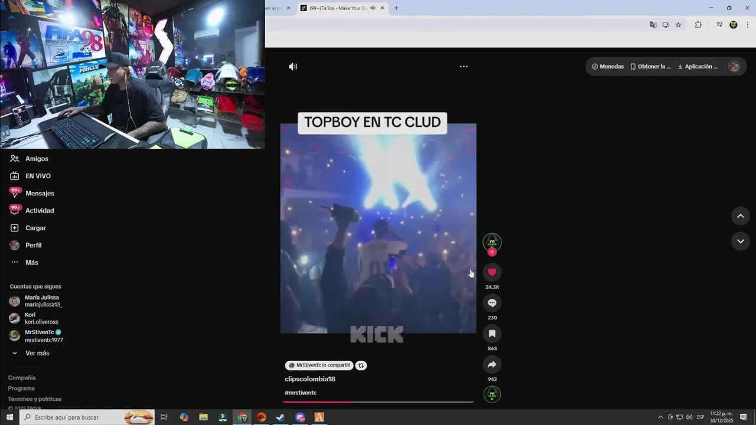Click the Obtener la app button

pyautogui.click(x=651, y=67)
